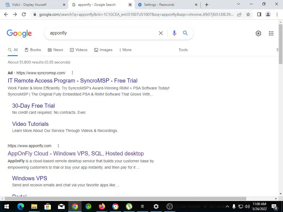Reload the Google search page
283x212 pixels.
(x=24, y=14)
